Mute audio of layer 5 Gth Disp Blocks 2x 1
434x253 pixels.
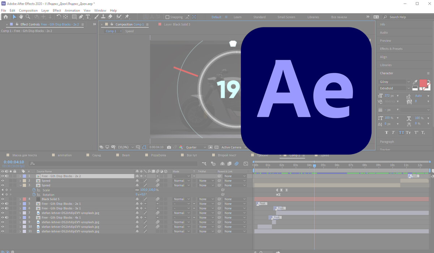pos(7,204)
